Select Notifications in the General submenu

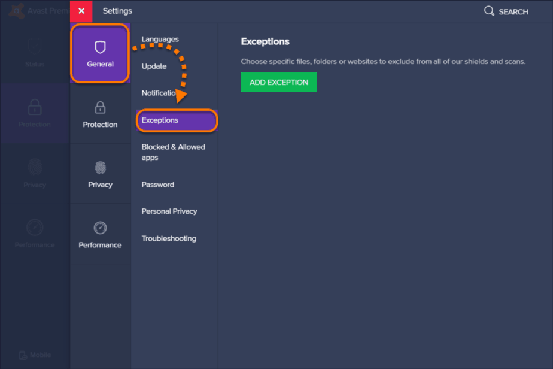pos(159,93)
